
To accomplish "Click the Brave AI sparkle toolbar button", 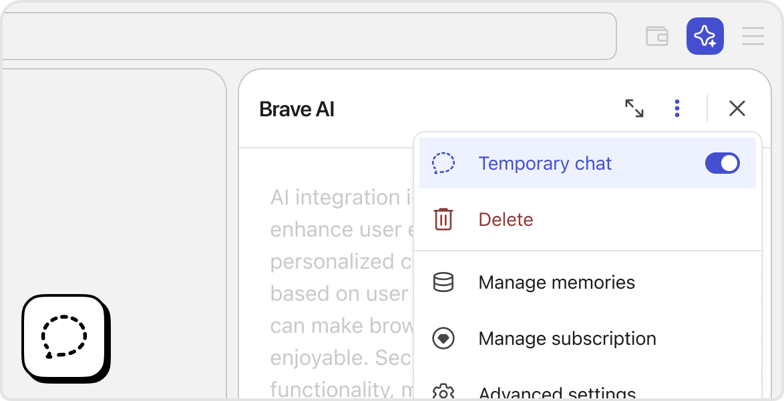I will pyautogui.click(x=705, y=36).
